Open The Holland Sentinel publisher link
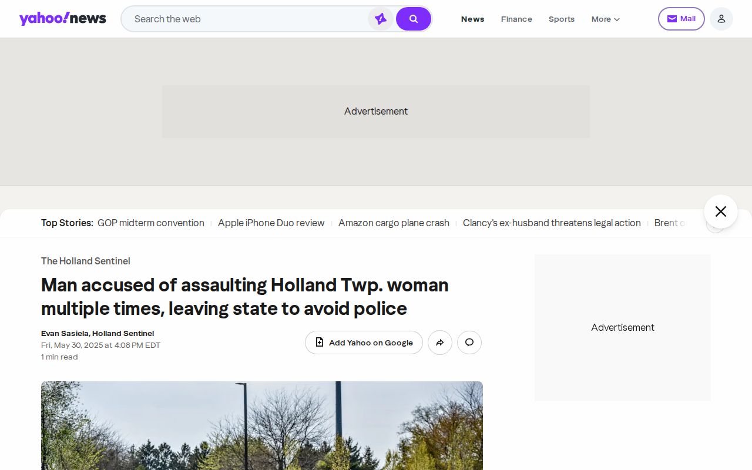 click(x=86, y=261)
